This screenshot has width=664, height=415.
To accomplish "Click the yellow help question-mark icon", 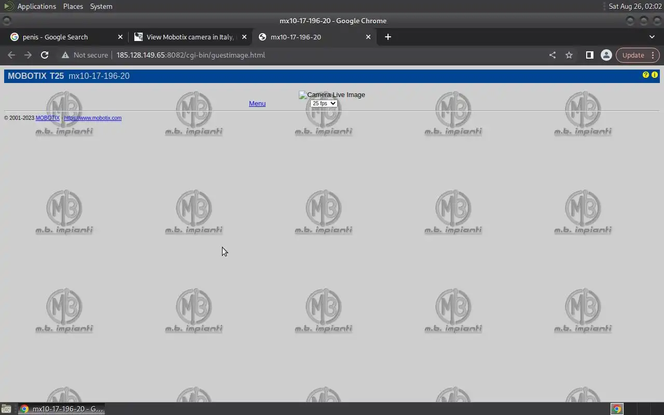I will point(646,75).
